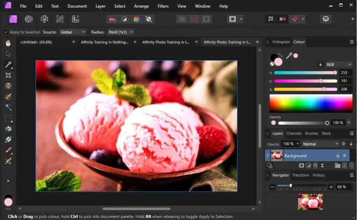Apply Auto Contrast from toolbar
The image size is (357, 220).
point(124,19)
